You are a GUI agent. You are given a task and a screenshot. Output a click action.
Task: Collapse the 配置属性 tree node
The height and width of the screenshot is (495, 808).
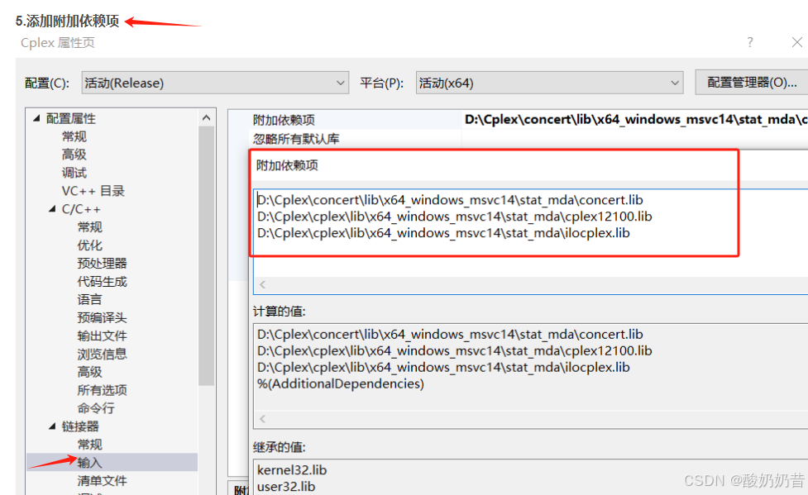[x=36, y=118]
